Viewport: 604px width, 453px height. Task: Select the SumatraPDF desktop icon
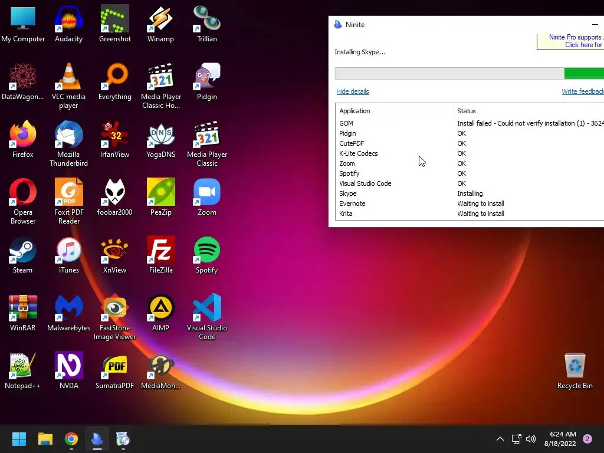(x=115, y=370)
